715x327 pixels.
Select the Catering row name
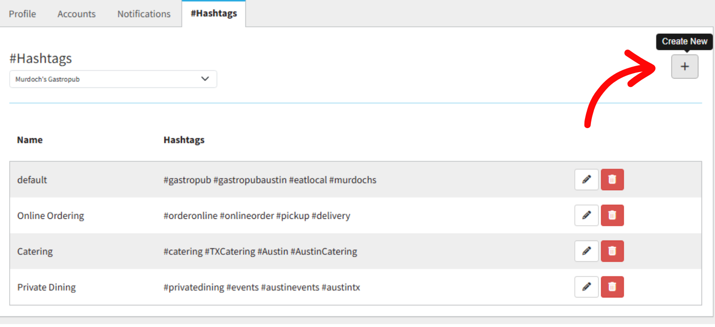point(35,252)
